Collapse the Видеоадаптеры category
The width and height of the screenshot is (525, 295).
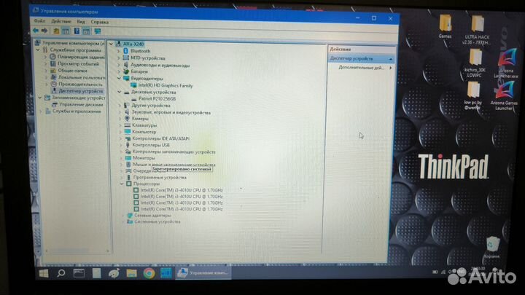click(x=119, y=78)
